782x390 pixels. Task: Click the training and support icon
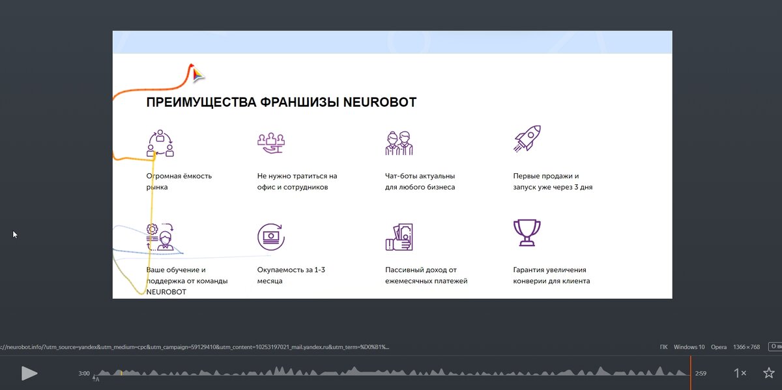pos(160,237)
